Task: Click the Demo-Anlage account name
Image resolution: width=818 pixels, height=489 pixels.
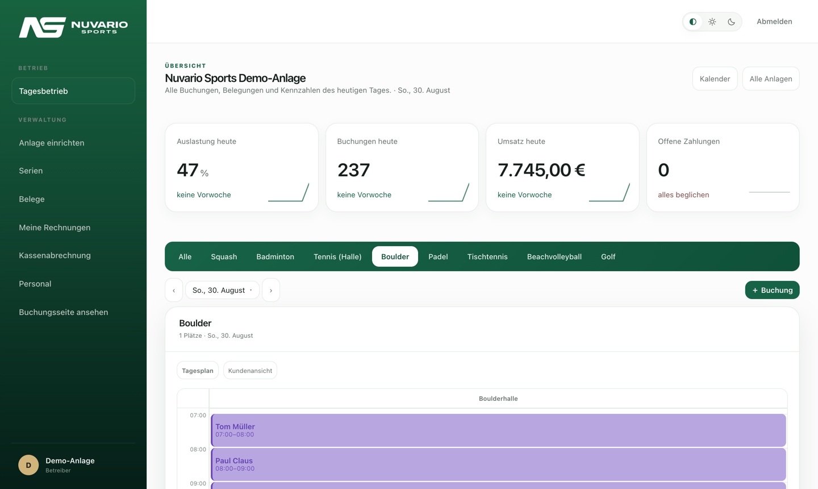Action: click(70, 461)
